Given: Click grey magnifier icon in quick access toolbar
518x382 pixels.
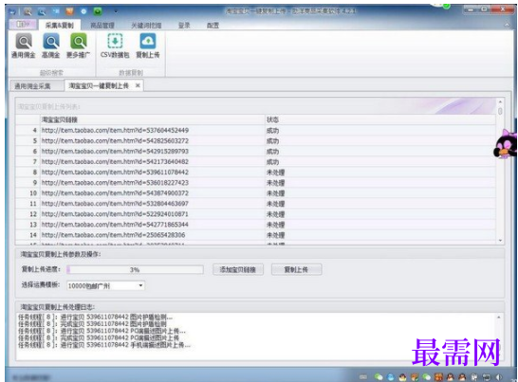Looking at the screenshot, I should [x=28, y=11].
